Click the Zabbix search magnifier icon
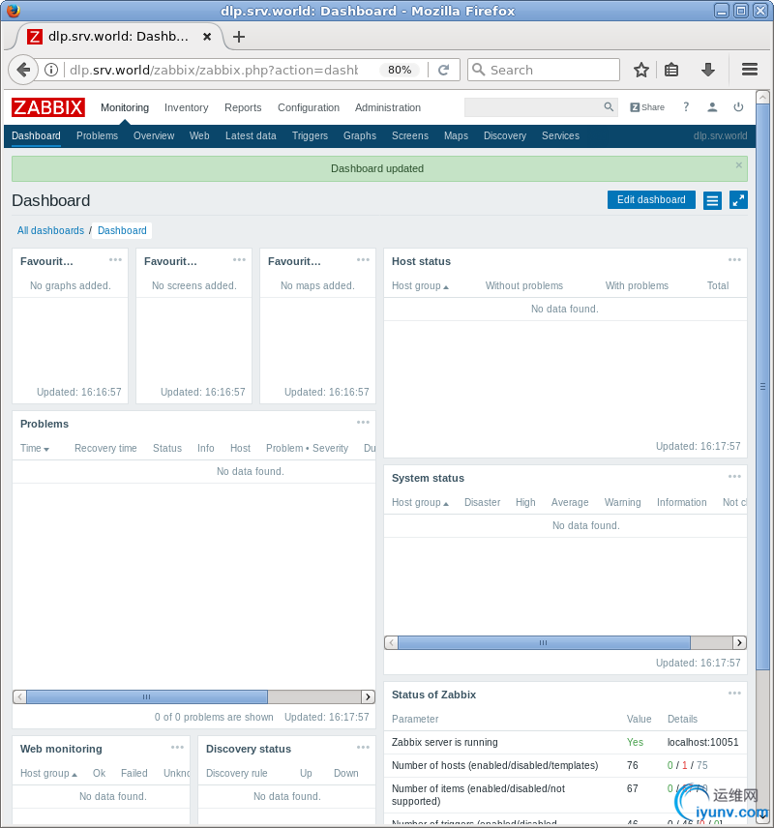774x828 pixels. coord(609,107)
